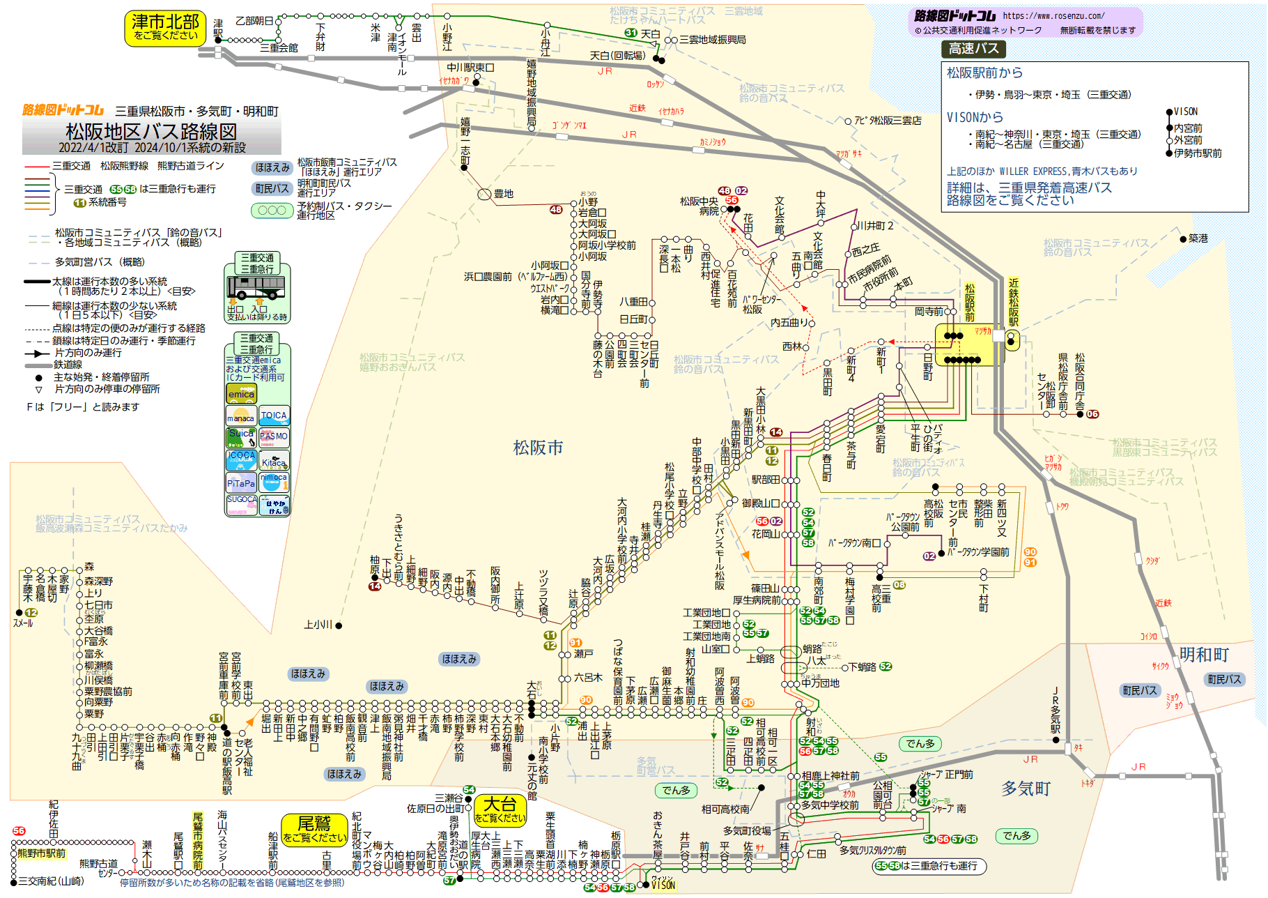Click the nimoca card logo
Screen dimensions: 1268x898
[274, 482]
